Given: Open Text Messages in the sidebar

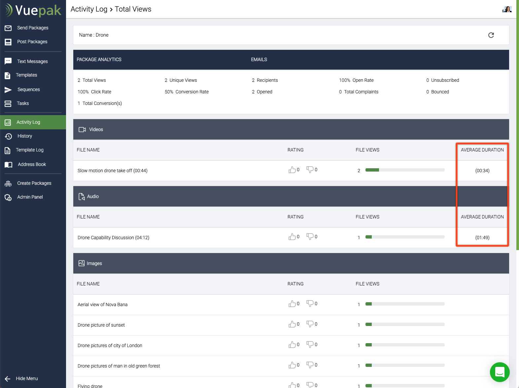Looking at the screenshot, I should pos(32,61).
